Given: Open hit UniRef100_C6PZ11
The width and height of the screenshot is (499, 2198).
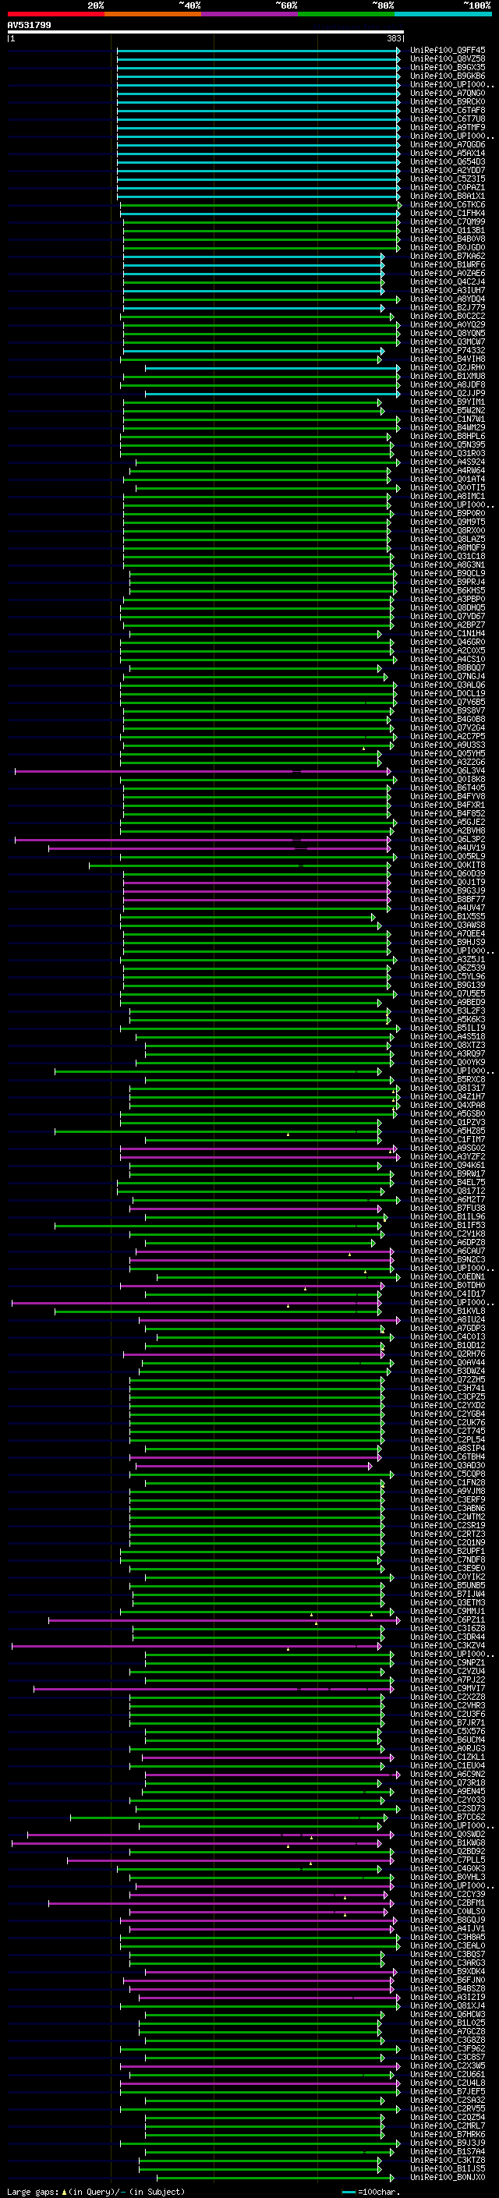Looking at the screenshot, I should (x=448, y=1619).
